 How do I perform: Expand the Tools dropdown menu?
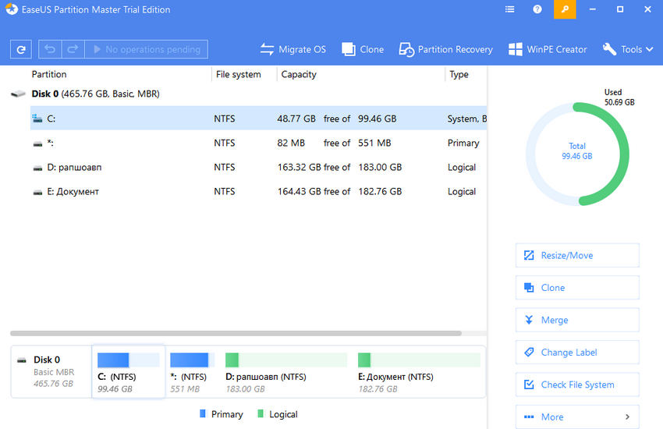628,49
